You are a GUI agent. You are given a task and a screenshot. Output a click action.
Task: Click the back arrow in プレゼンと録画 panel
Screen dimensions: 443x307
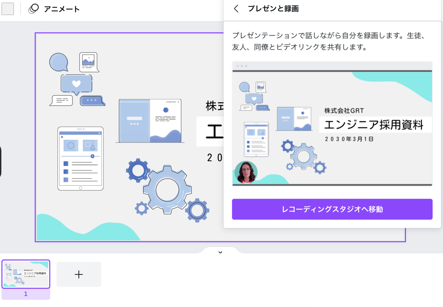point(236,9)
